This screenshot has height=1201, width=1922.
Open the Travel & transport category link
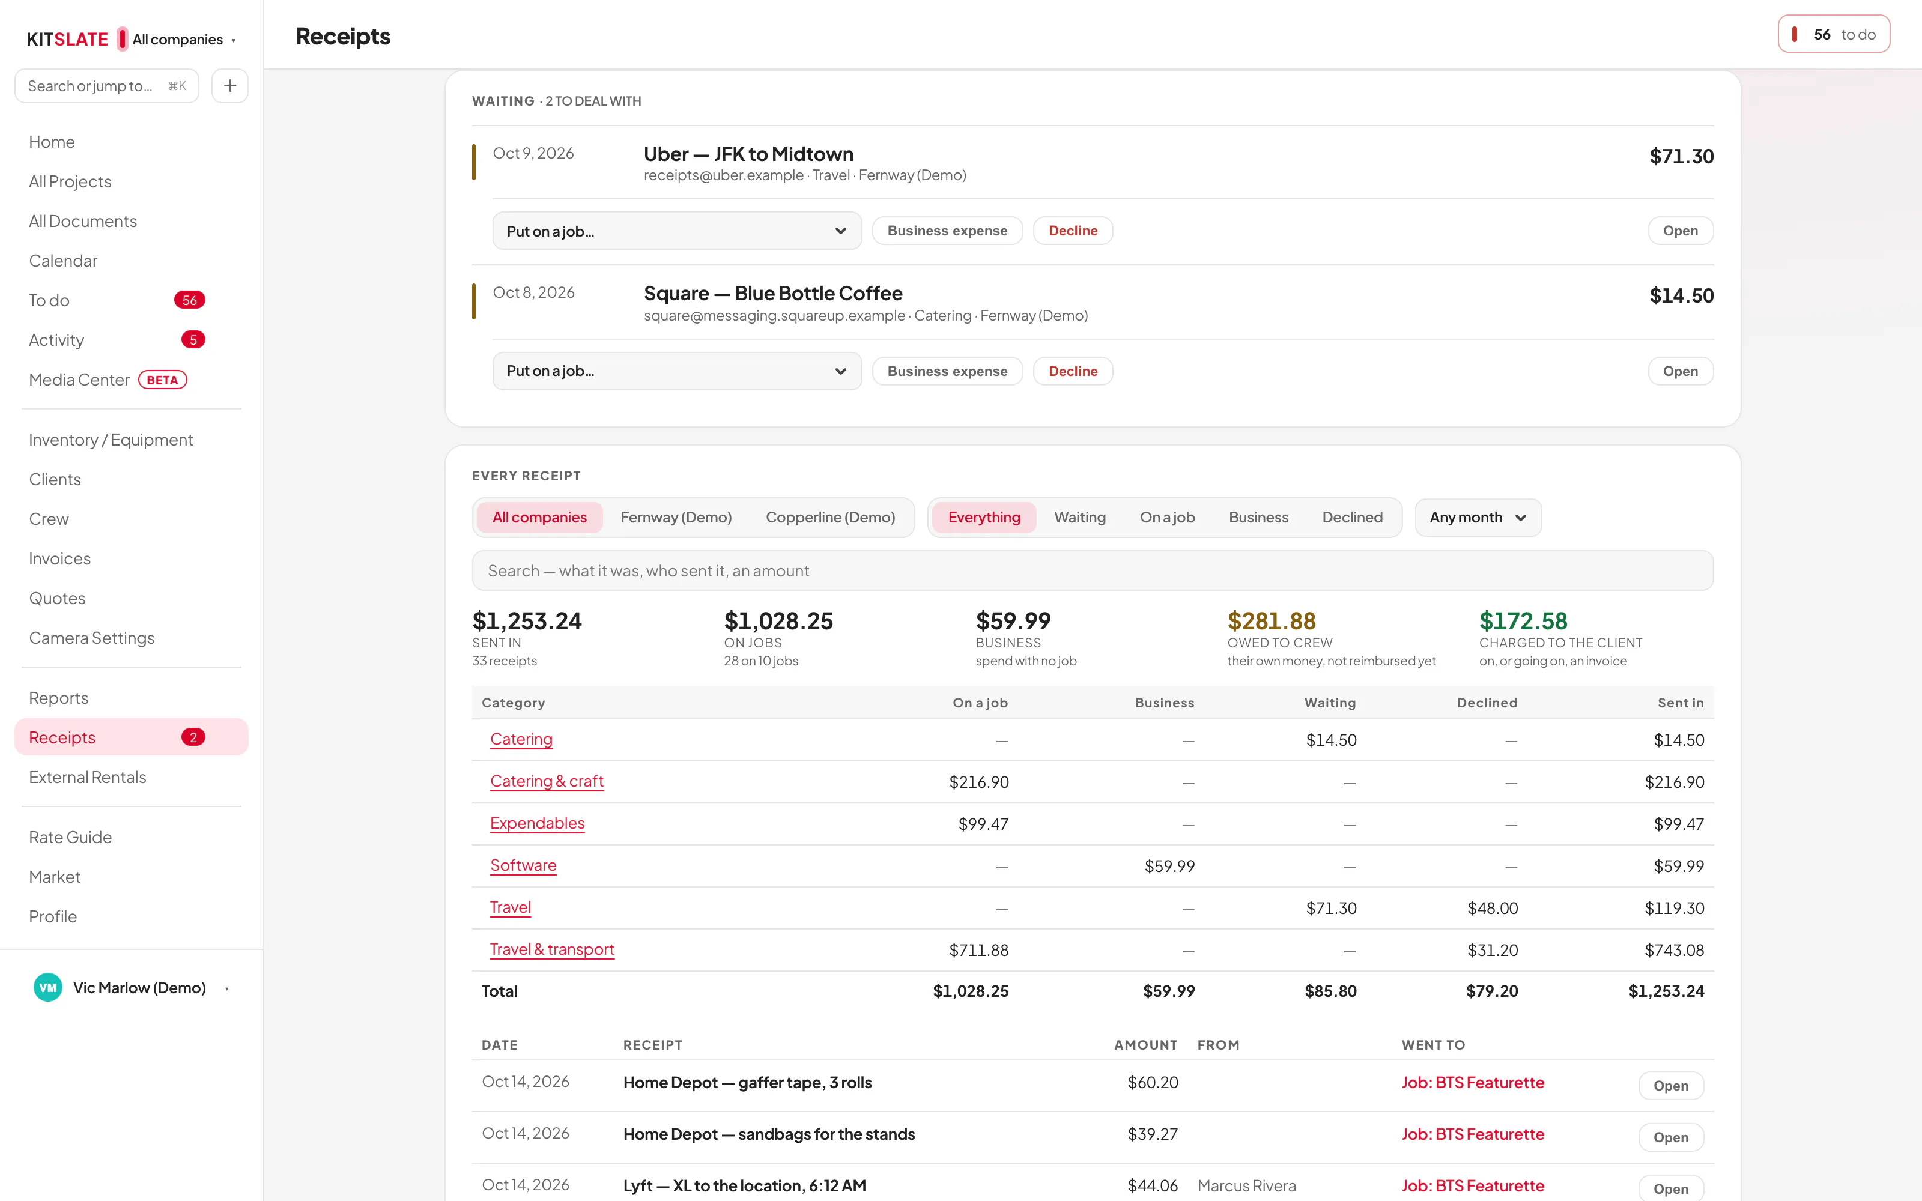[x=552, y=950]
